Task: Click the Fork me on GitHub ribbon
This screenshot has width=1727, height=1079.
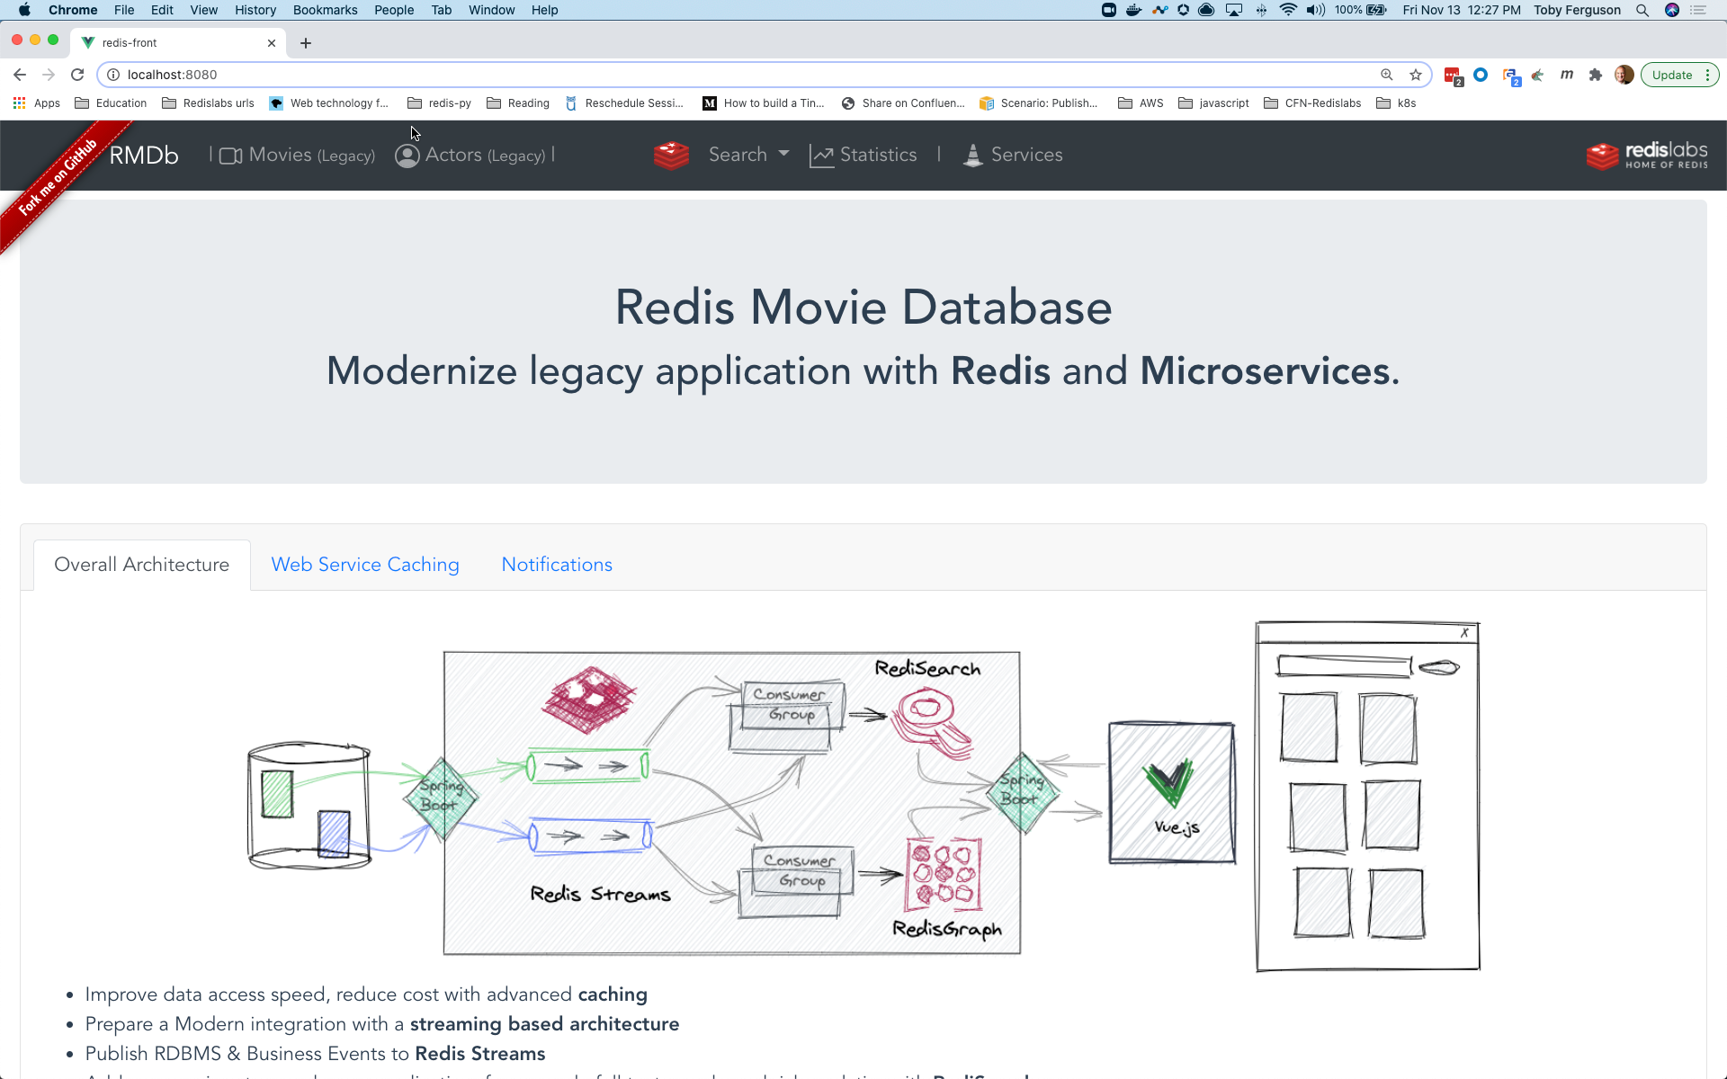Action: click(56, 178)
